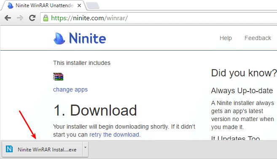Click the ninite.com/winrar address bar
277x159 pixels.
tap(159, 18)
